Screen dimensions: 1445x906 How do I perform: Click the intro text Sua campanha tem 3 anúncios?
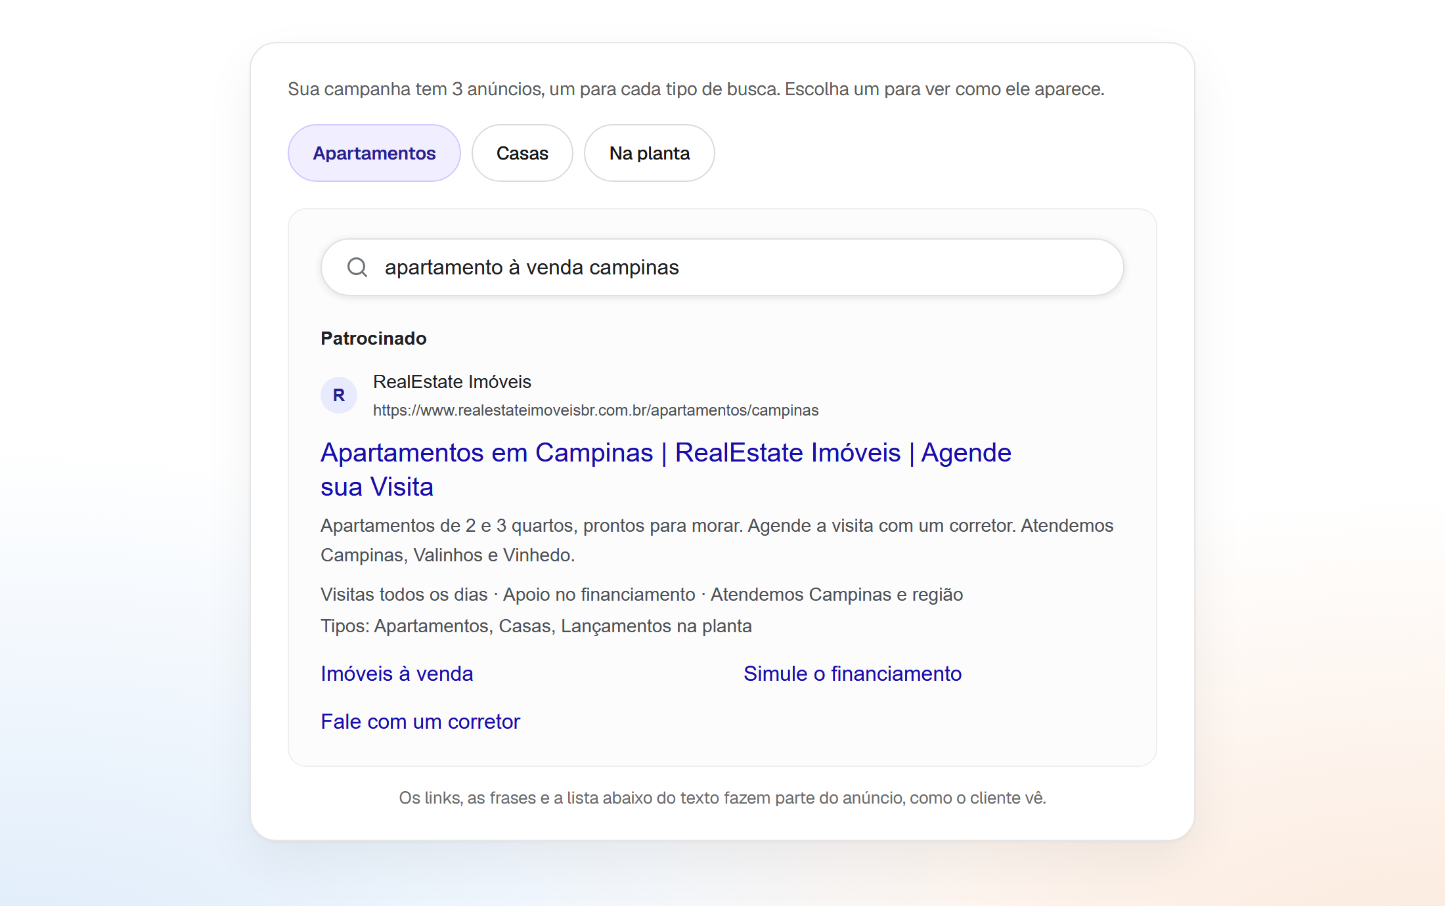(x=696, y=89)
